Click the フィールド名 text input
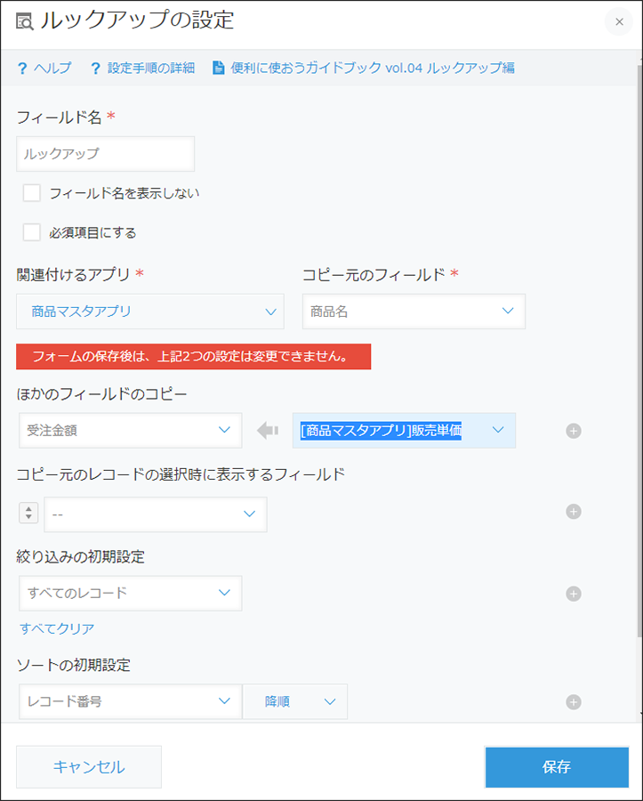643x801 pixels. [x=106, y=154]
